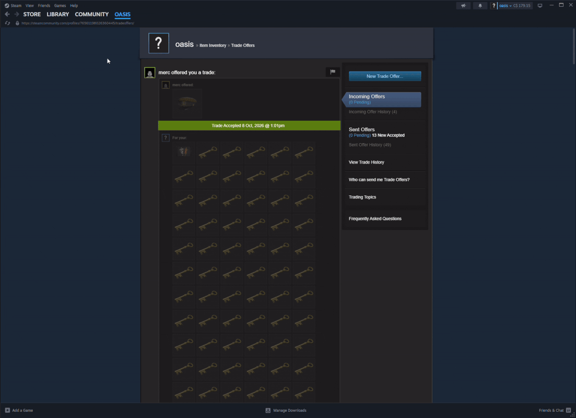Select Incoming Offers section
This screenshot has width=576, height=418.
pos(382,99)
